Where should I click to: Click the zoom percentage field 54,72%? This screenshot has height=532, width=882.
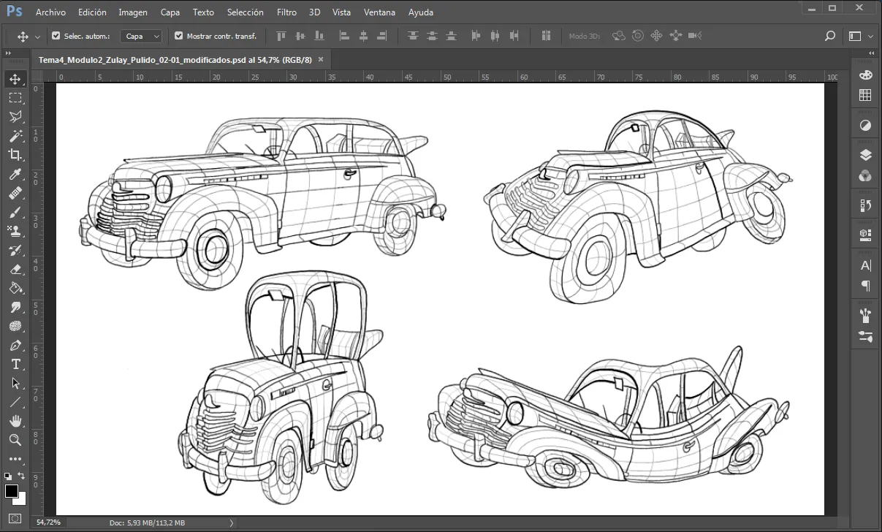(48, 522)
